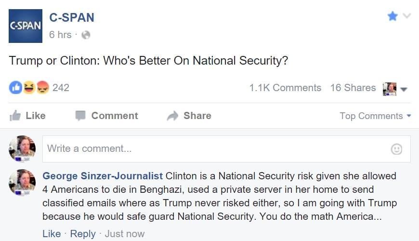419x241 pixels.
Task: Click the public globe privacy icon
Action: [x=86, y=35]
